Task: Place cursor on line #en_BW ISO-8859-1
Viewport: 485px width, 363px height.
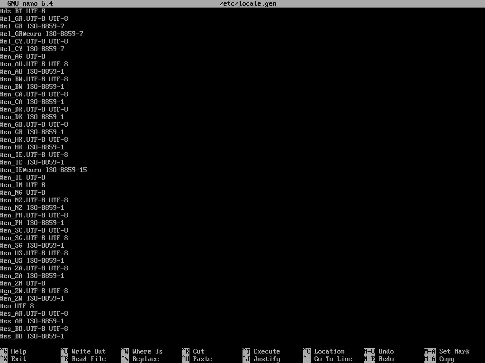Action: (x=32, y=87)
